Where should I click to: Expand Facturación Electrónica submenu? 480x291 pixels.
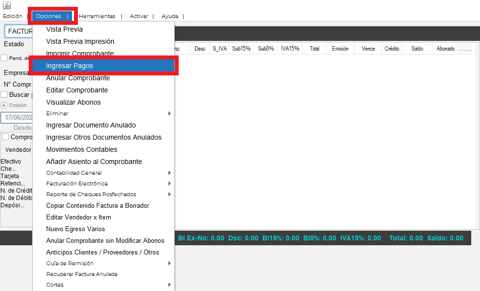(x=104, y=183)
